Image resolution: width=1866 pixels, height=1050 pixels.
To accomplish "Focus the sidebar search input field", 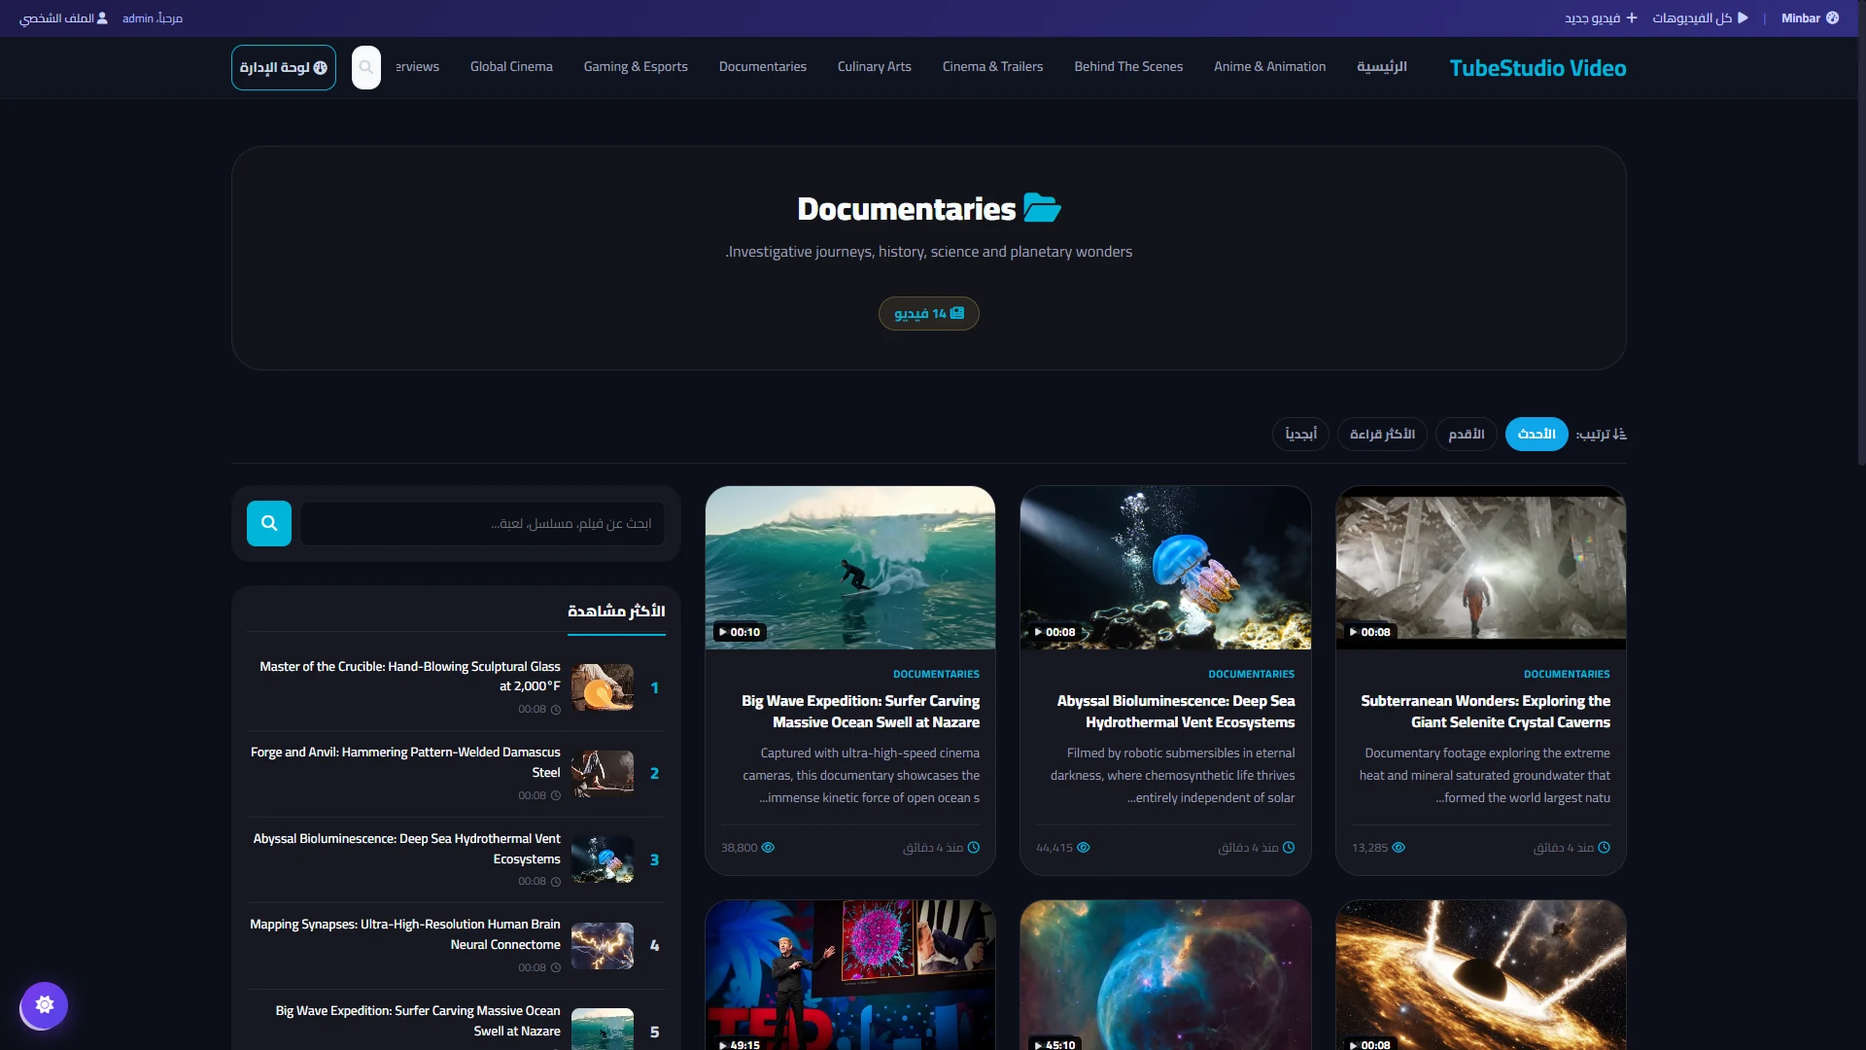I will [x=483, y=524].
